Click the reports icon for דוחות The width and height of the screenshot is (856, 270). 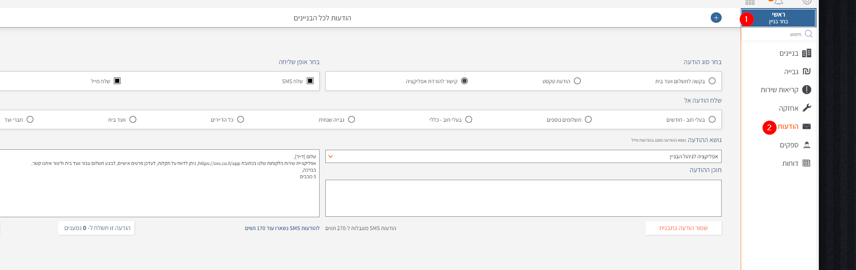click(806, 163)
